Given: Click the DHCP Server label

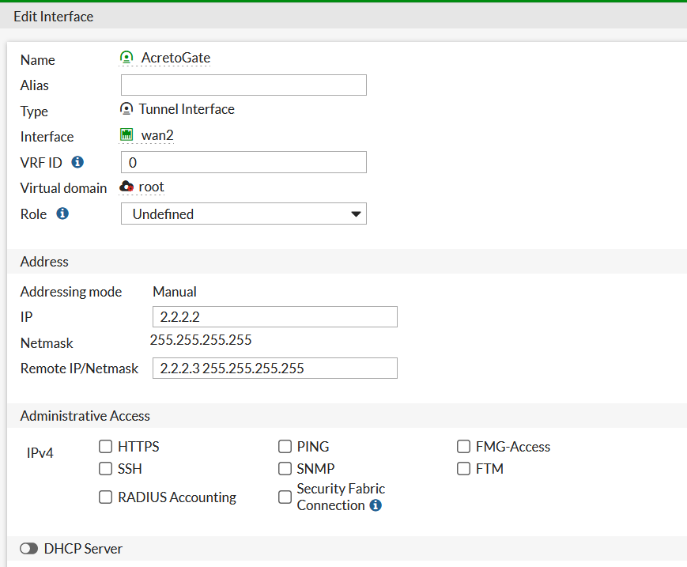Looking at the screenshot, I should (x=83, y=549).
